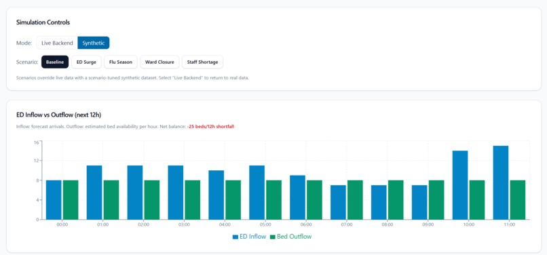Select the Flu Season scenario
This screenshot has width=547, height=255.
point(121,62)
